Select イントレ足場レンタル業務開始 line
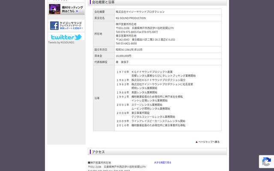 click(149, 100)
